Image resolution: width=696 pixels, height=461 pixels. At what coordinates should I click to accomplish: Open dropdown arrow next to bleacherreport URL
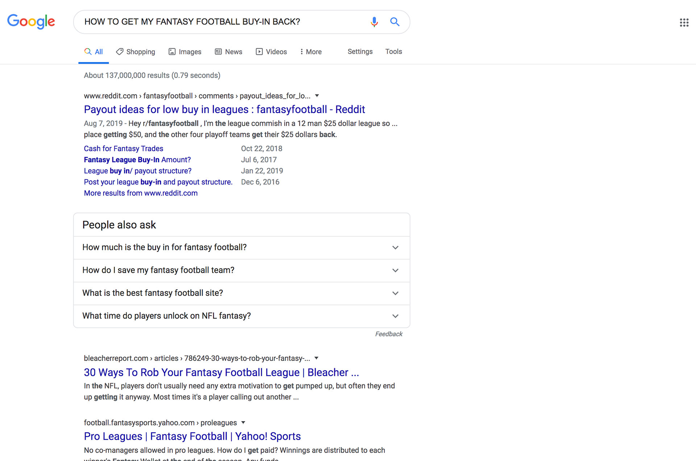point(316,358)
